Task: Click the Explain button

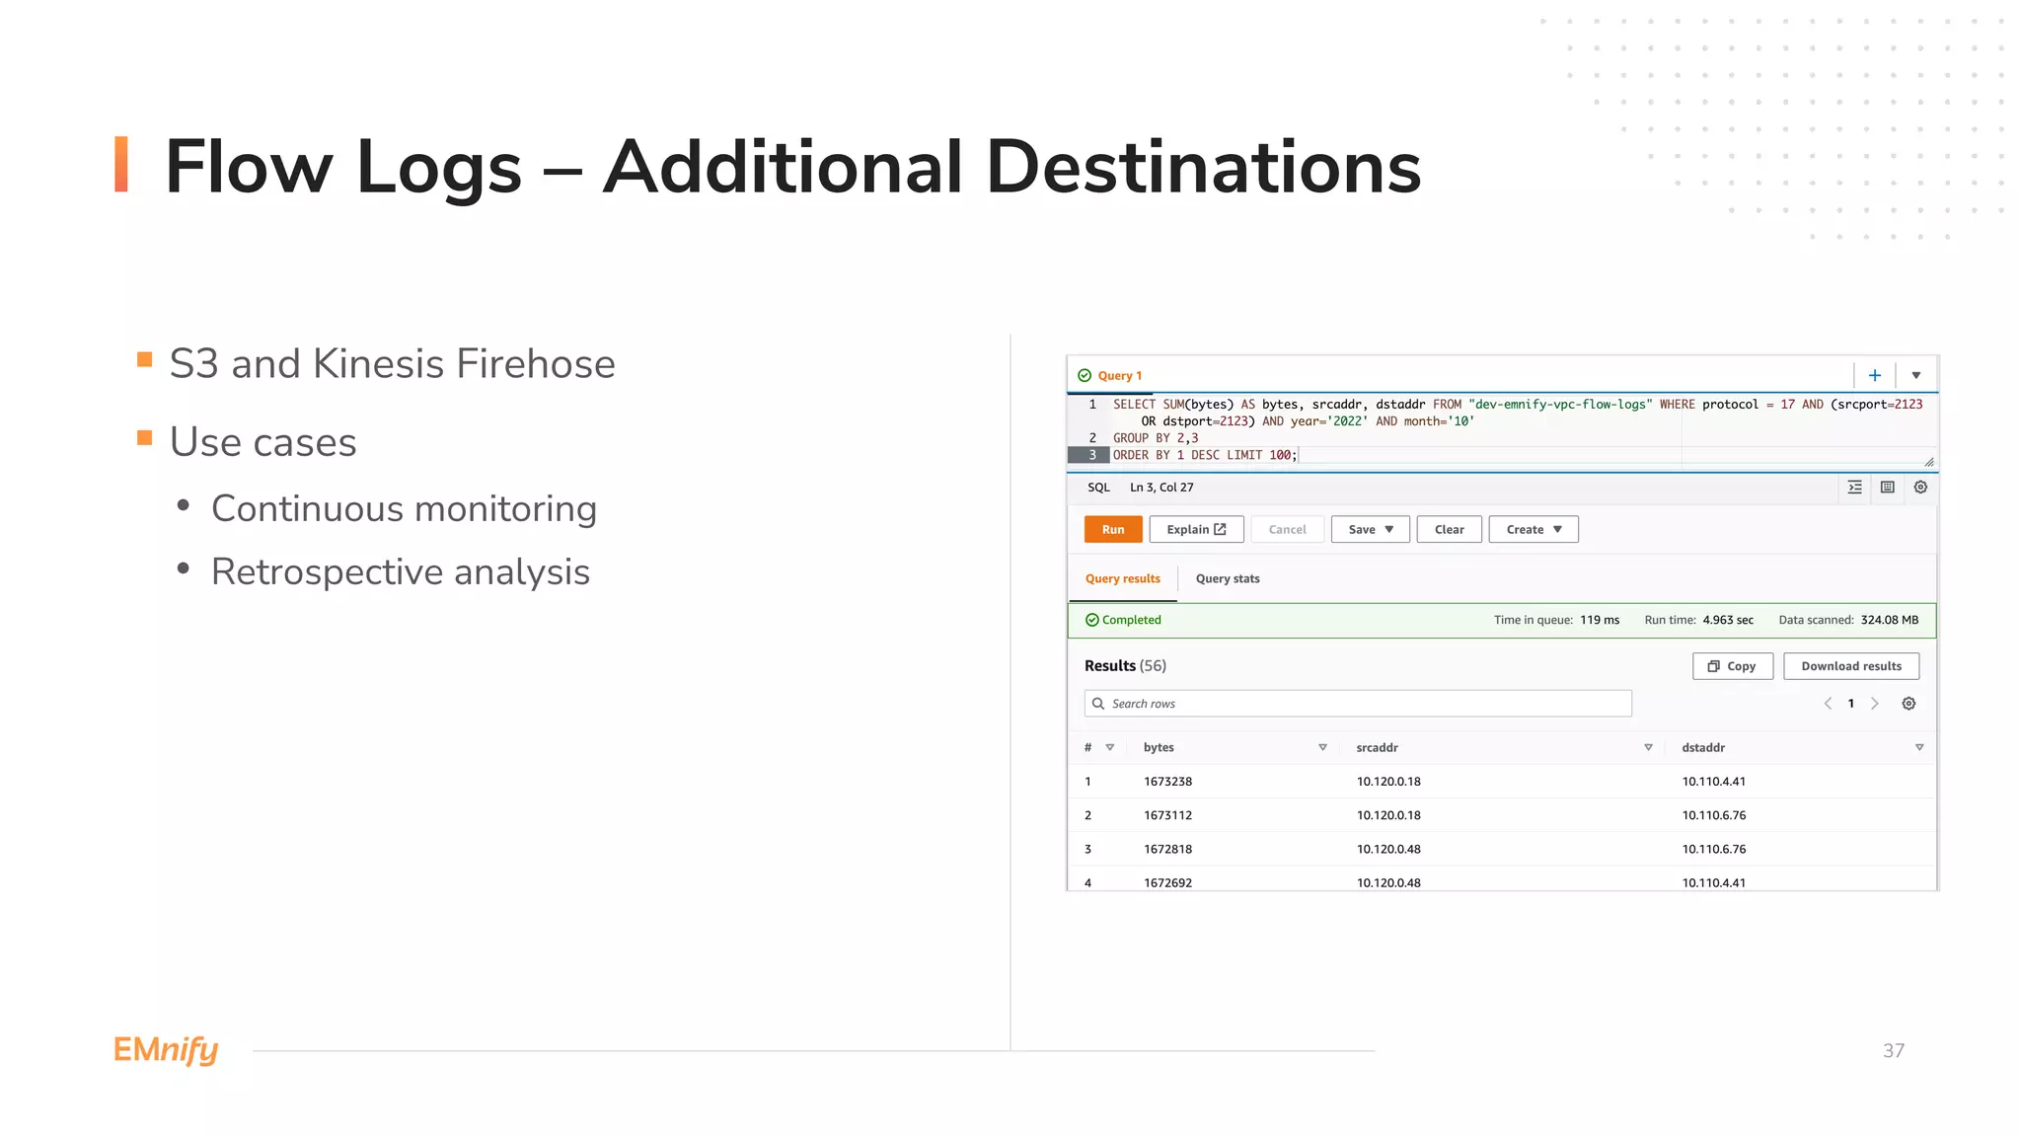Action: pyautogui.click(x=1196, y=529)
